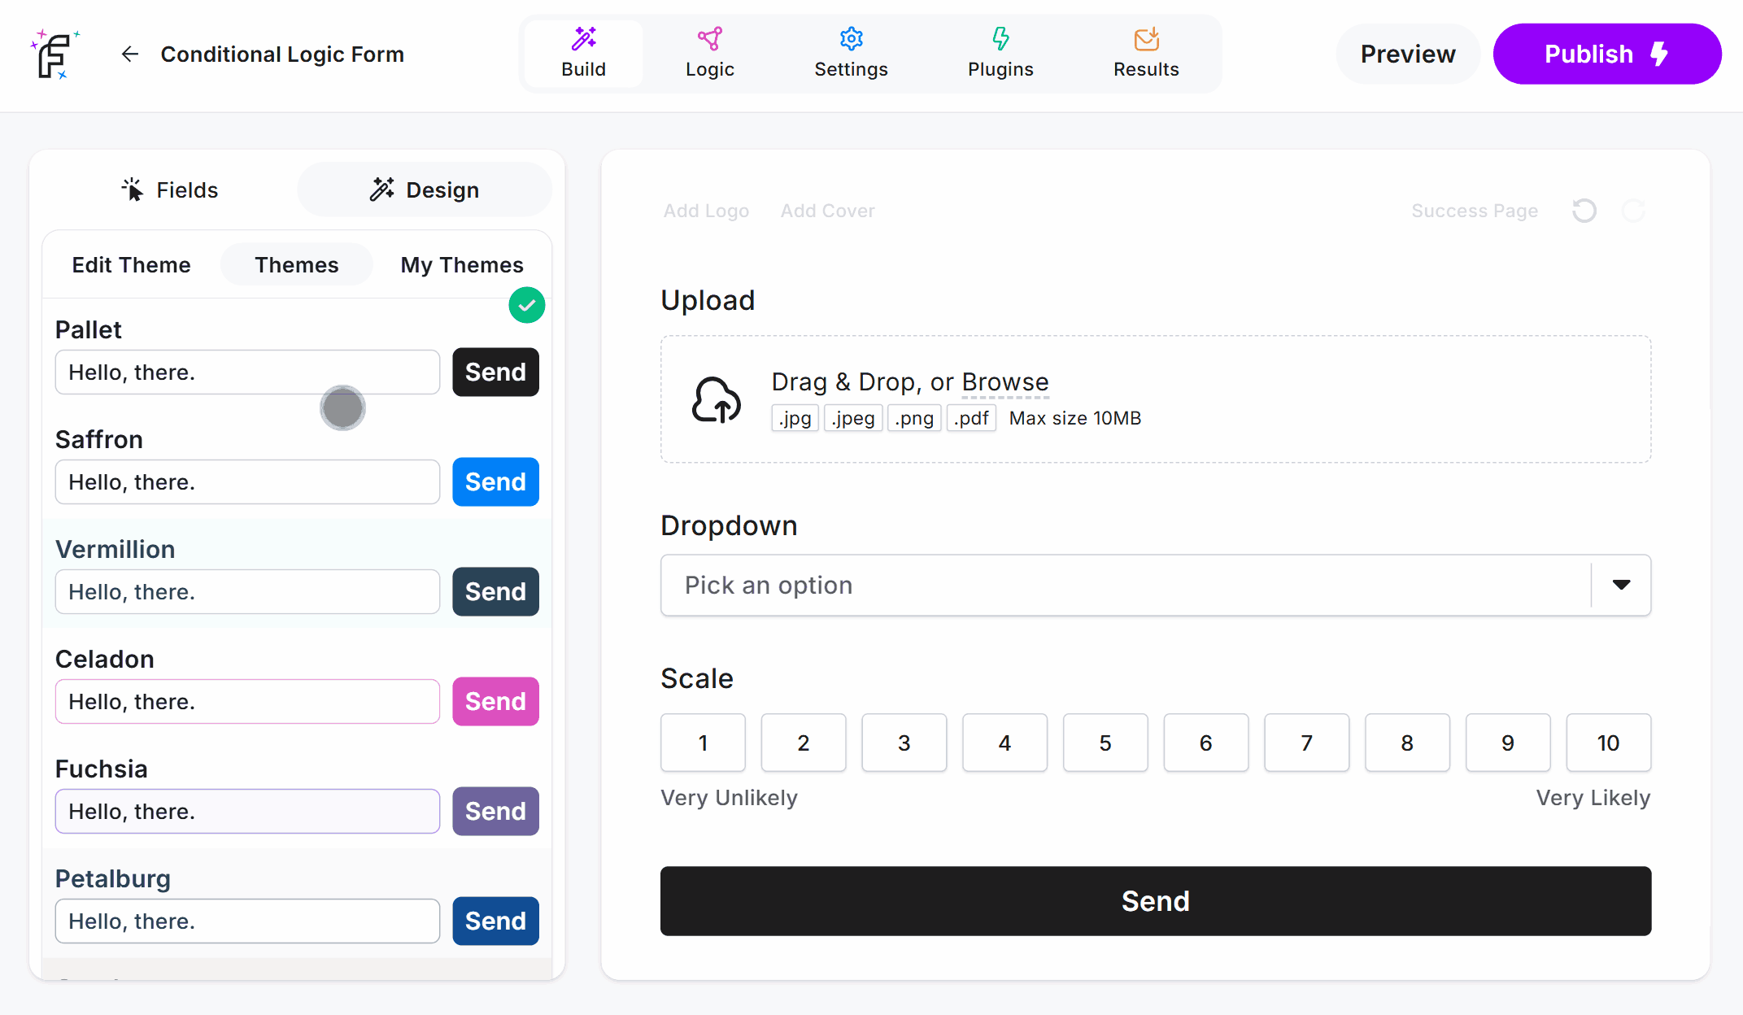Click the Dropdown field label
Image resolution: width=1743 pixels, height=1015 pixels.
point(729,525)
